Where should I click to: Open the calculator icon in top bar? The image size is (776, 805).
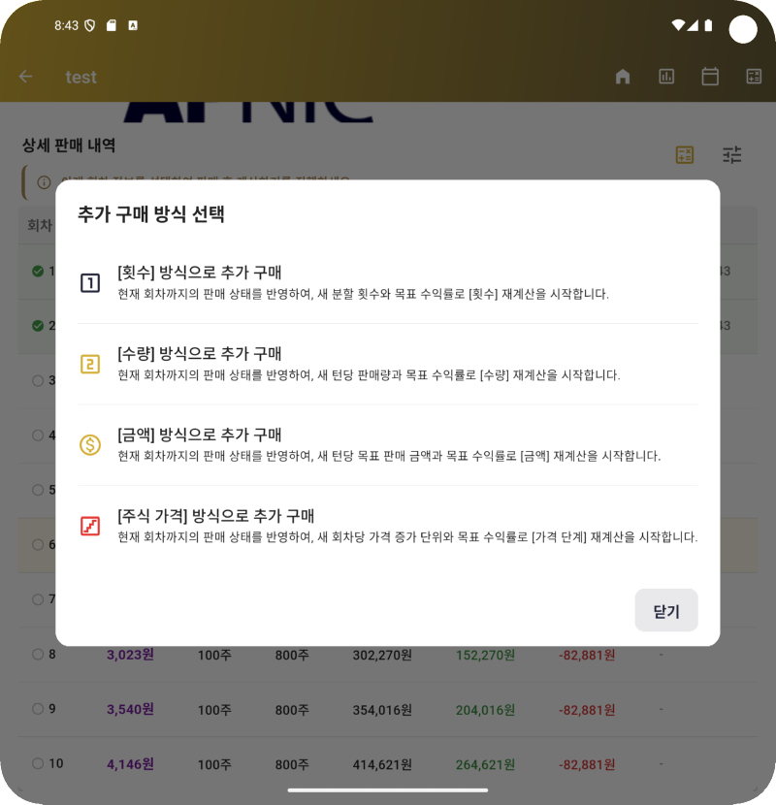(754, 77)
